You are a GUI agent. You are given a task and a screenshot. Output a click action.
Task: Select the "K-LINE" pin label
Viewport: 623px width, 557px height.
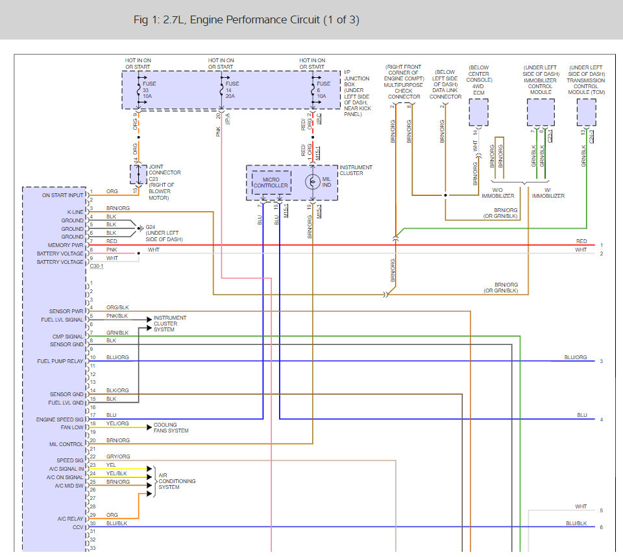click(x=75, y=212)
